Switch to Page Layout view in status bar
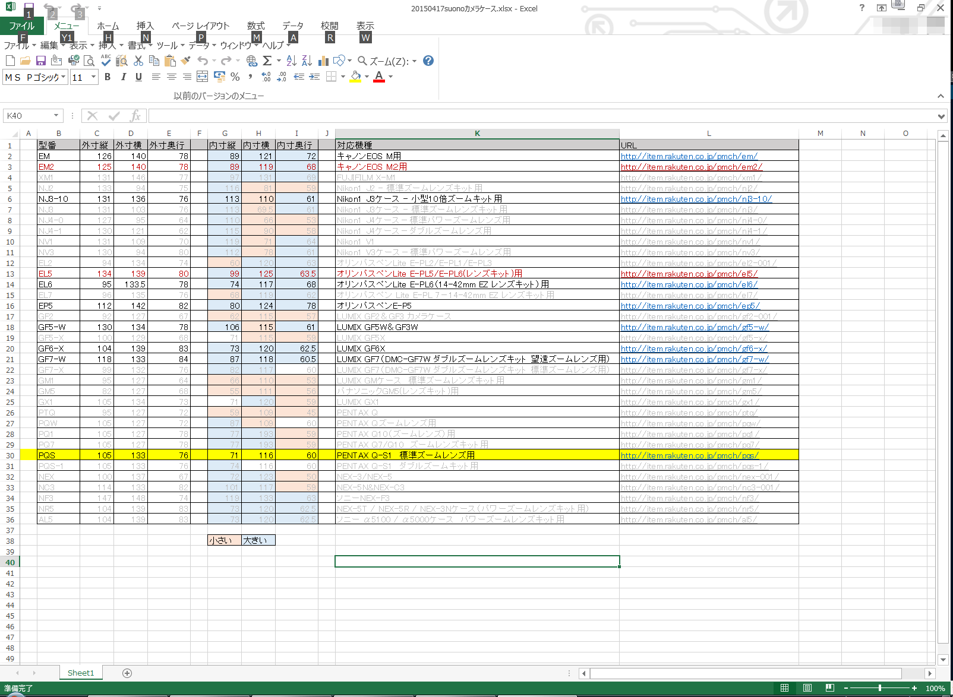Viewport: 953px width, 697px height. click(807, 688)
